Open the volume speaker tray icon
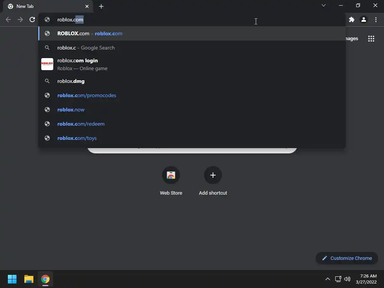The width and height of the screenshot is (384, 288). point(347,279)
